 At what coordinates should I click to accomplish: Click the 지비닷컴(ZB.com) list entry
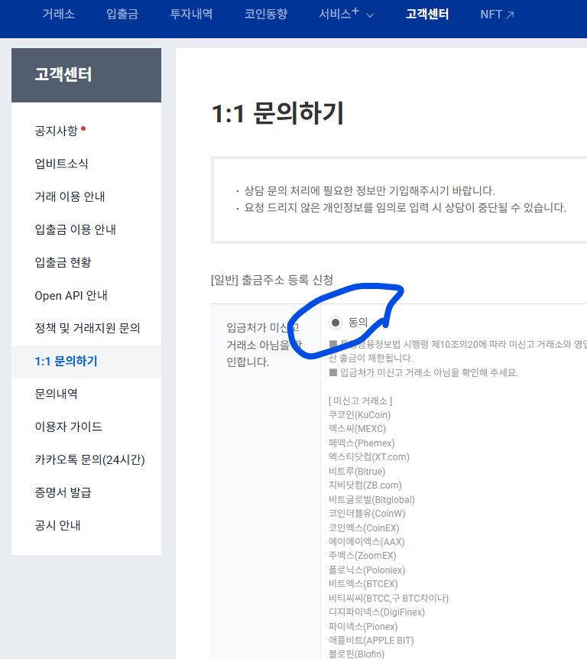coord(365,485)
